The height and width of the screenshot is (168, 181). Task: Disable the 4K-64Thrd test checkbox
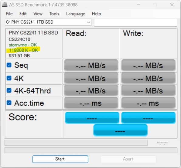pyautogui.click(x=9, y=90)
